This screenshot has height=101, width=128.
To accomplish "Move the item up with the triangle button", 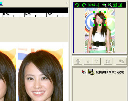I will (x=88, y=61).
